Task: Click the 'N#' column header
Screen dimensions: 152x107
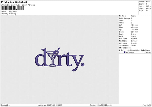Action: pyautogui.click(x=122, y=50)
